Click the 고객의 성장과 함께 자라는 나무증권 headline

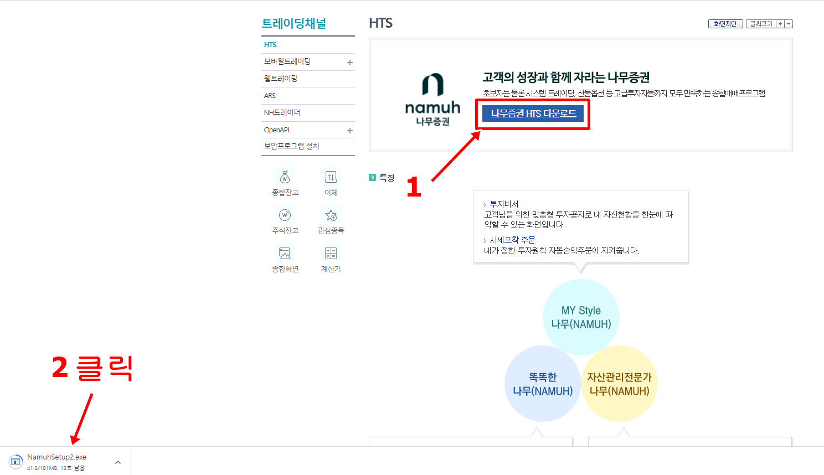click(566, 78)
